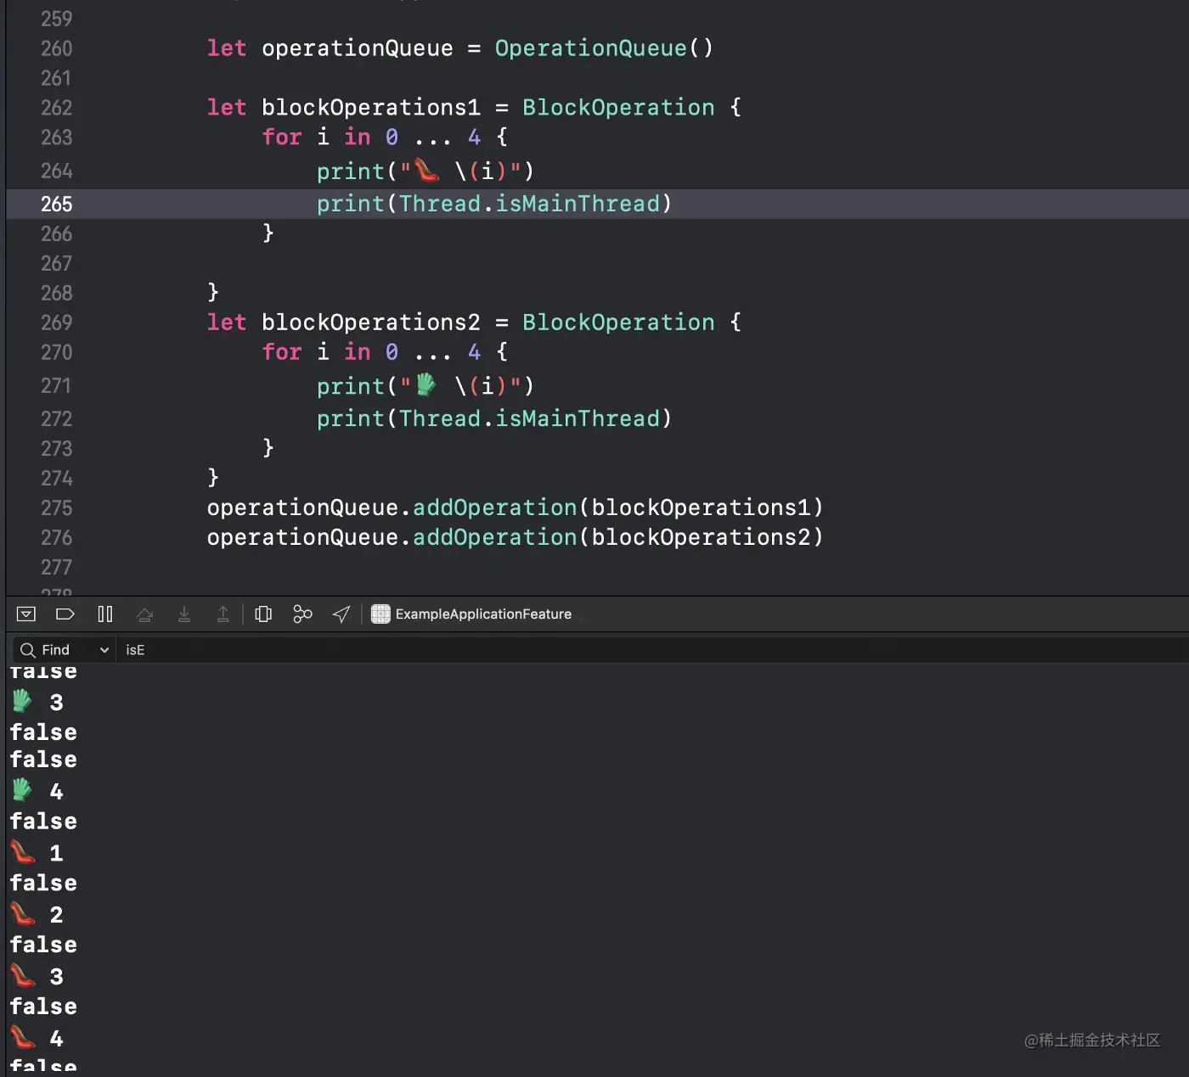Click console output glove 4

coord(37,791)
